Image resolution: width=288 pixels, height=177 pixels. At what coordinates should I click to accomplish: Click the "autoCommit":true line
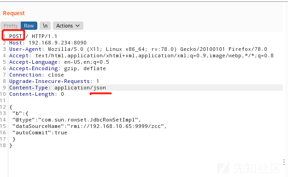(x=40, y=133)
